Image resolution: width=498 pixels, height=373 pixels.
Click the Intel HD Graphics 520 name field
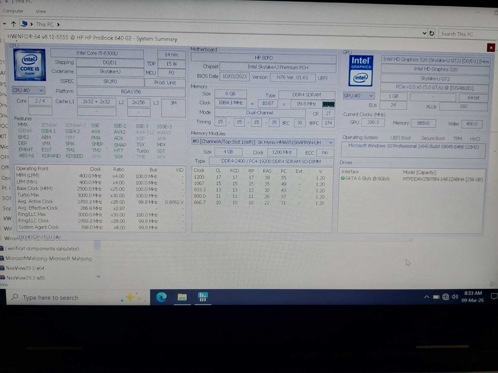pos(436,69)
